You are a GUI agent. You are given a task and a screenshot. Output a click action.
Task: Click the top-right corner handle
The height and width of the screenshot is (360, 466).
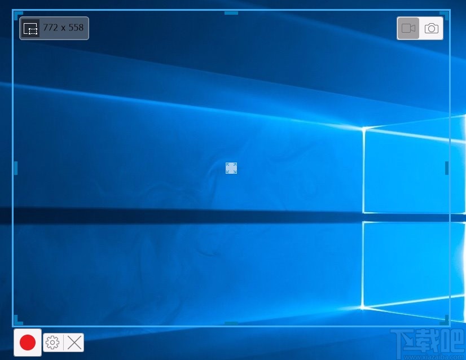click(x=445, y=15)
